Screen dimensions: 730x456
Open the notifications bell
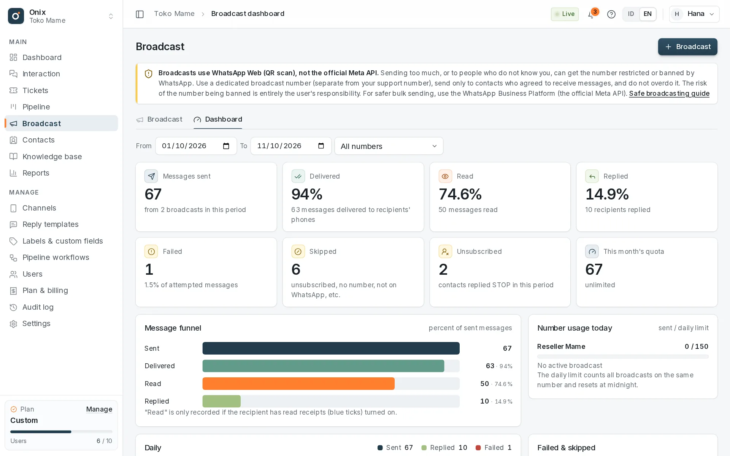tap(591, 14)
